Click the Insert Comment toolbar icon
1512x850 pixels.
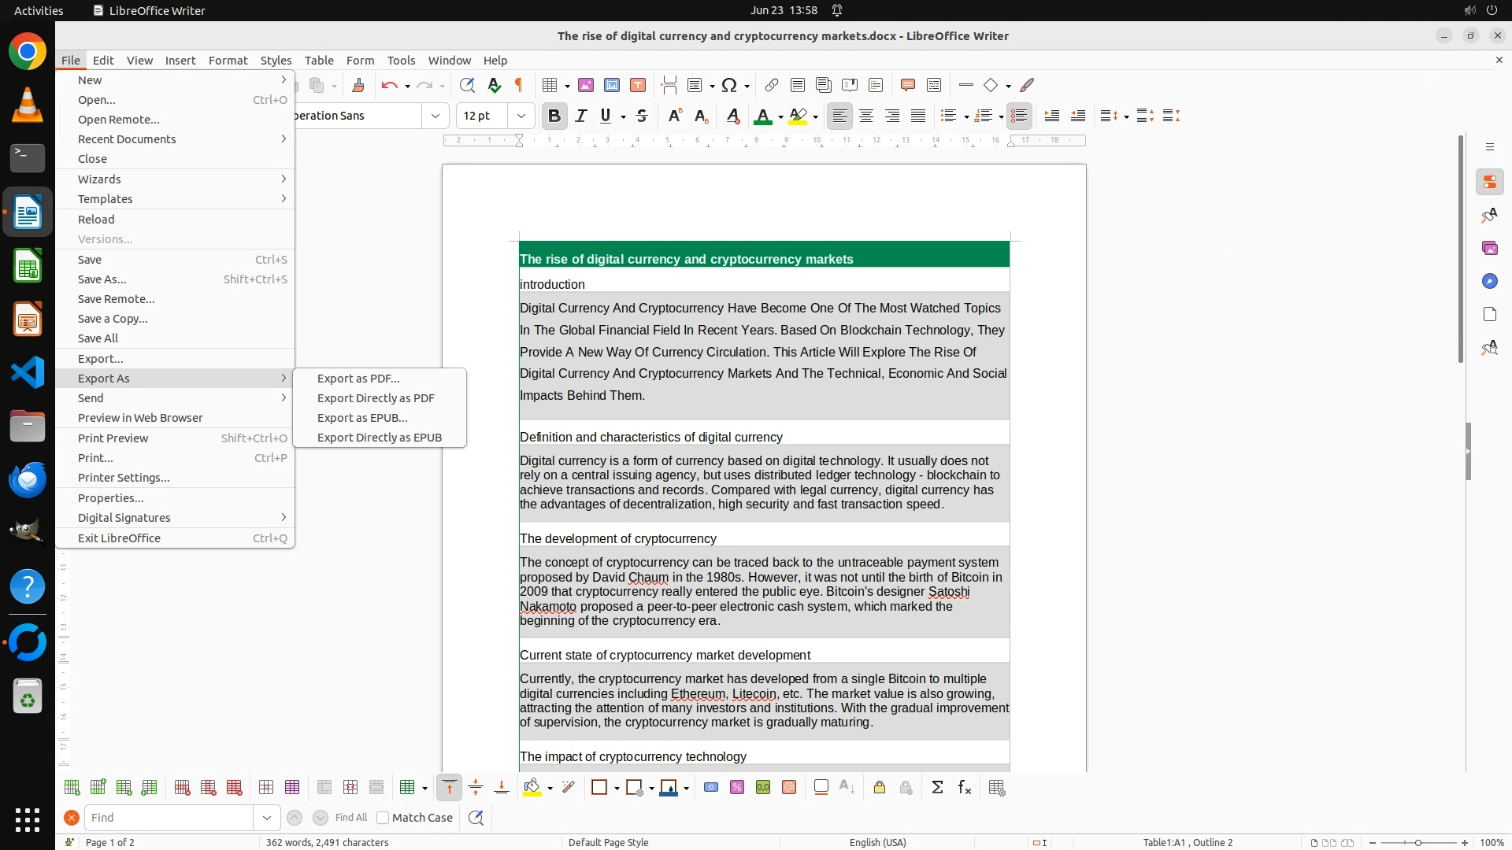pos(907,85)
